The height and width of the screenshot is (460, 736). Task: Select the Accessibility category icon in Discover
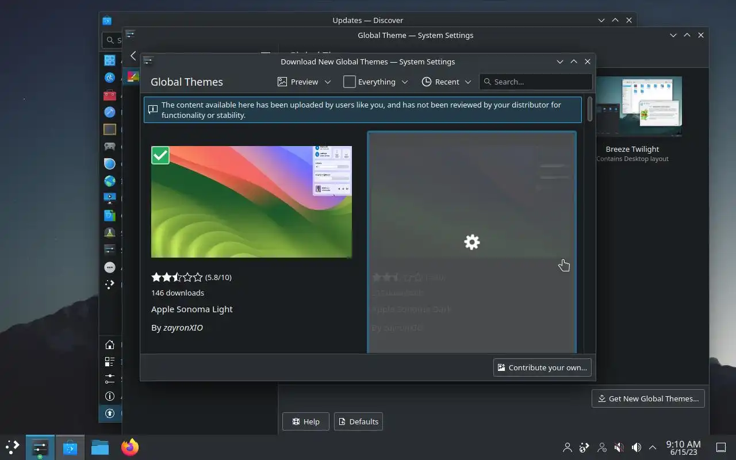click(110, 77)
